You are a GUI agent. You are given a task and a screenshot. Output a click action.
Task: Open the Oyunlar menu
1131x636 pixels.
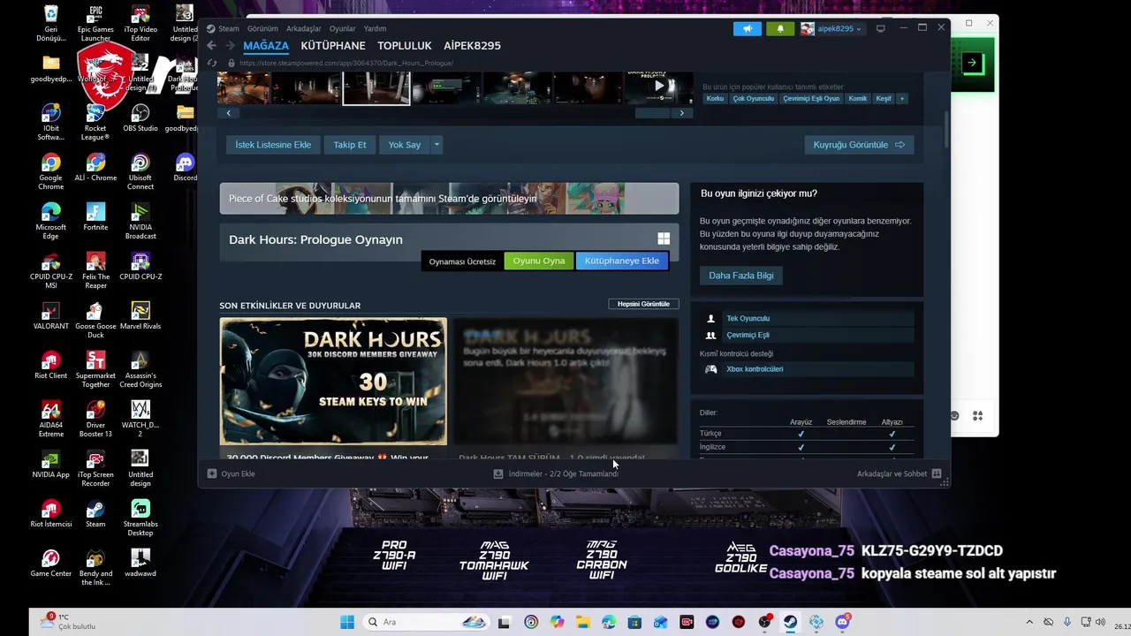coord(343,28)
